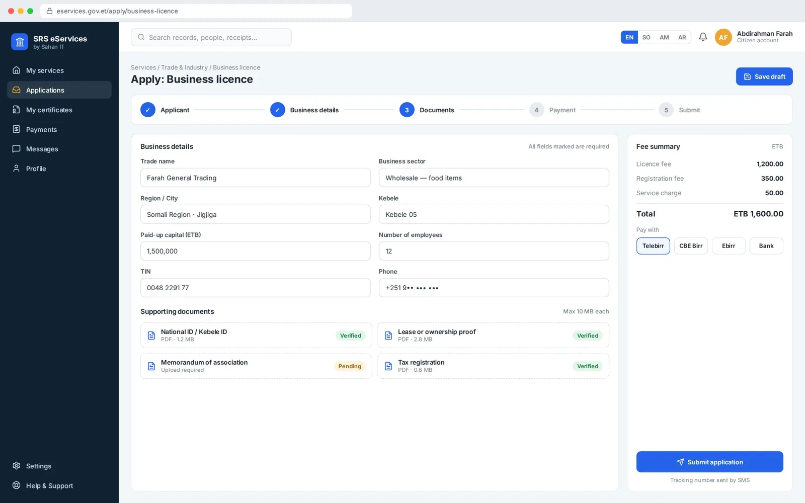The width and height of the screenshot is (805, 503).
Task: Click the Documents step number 3 circle
Action: (x=407, y=110)
